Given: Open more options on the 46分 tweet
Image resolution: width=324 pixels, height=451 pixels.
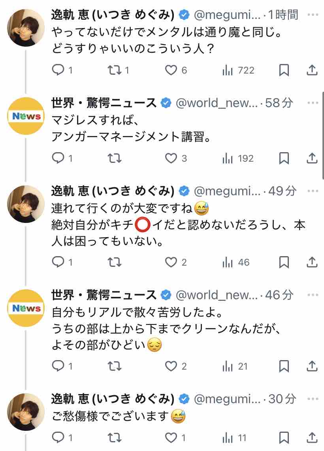Looking at the screenshot, I should coord(312,294).
